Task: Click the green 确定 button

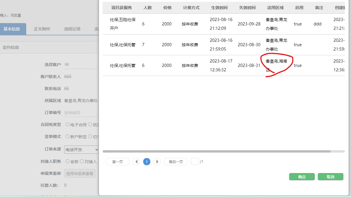Action: pos(302,177)
